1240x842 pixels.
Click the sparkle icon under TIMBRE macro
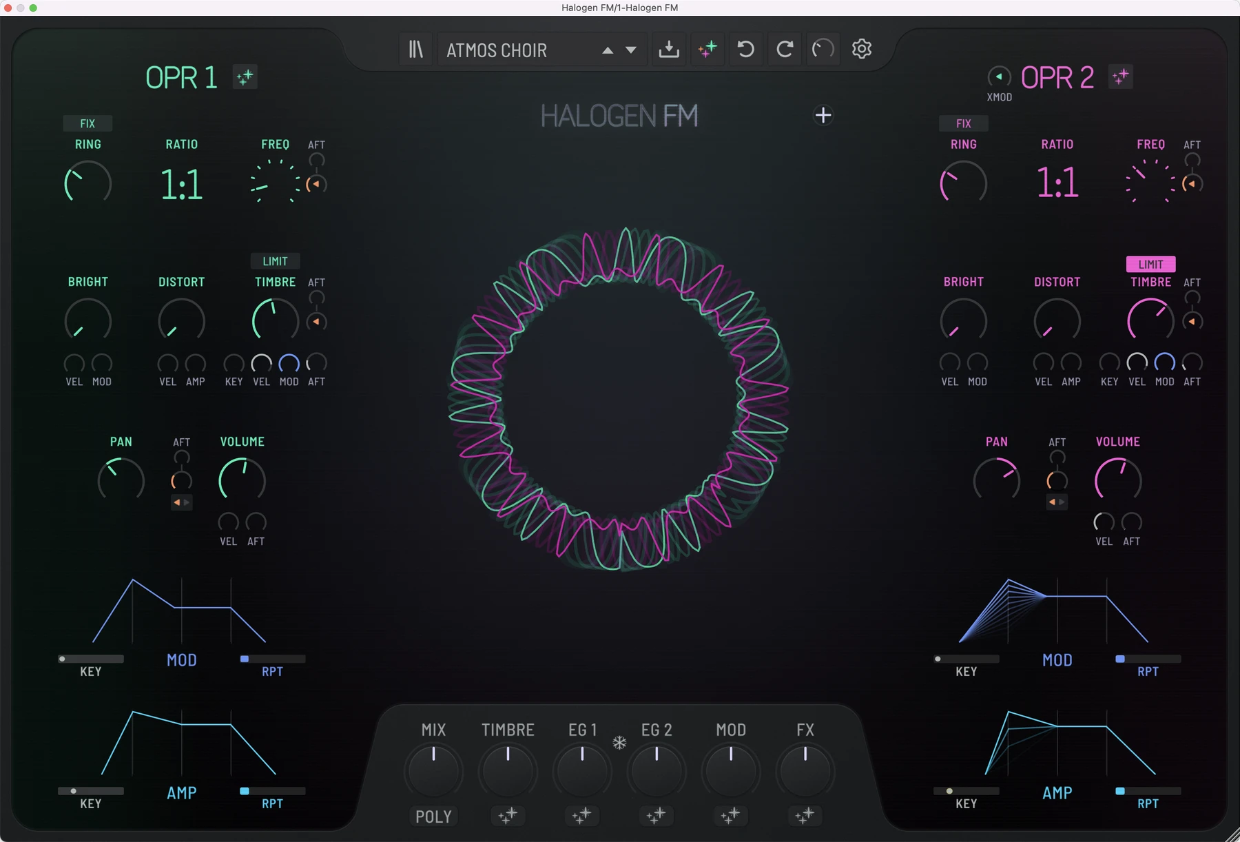[508, 816]
